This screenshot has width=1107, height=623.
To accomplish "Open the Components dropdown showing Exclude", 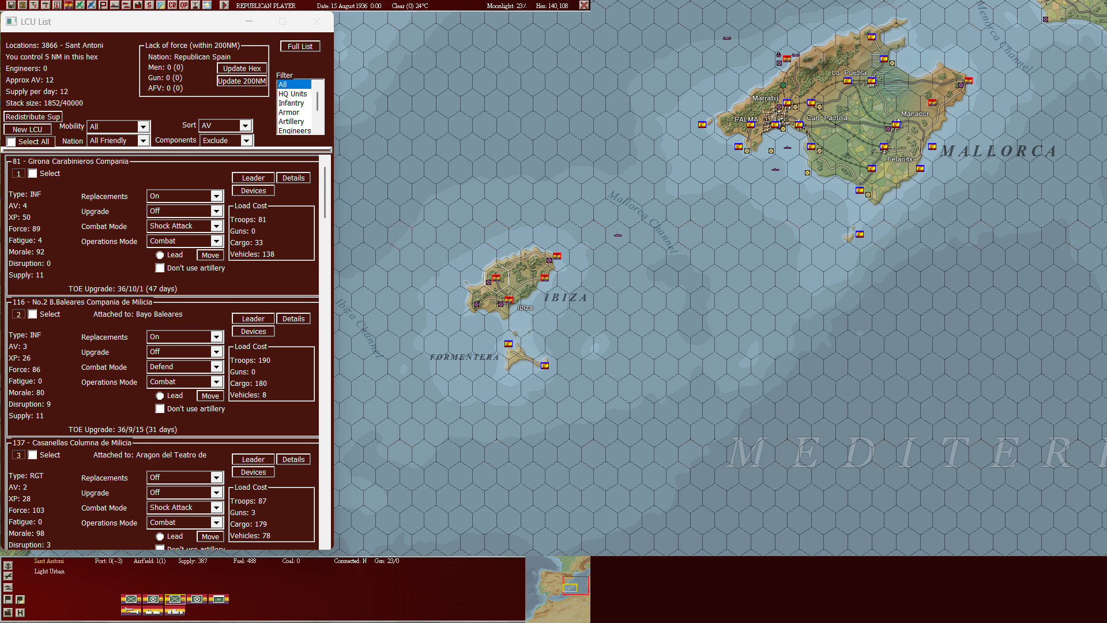I will [x=246, y=140].
